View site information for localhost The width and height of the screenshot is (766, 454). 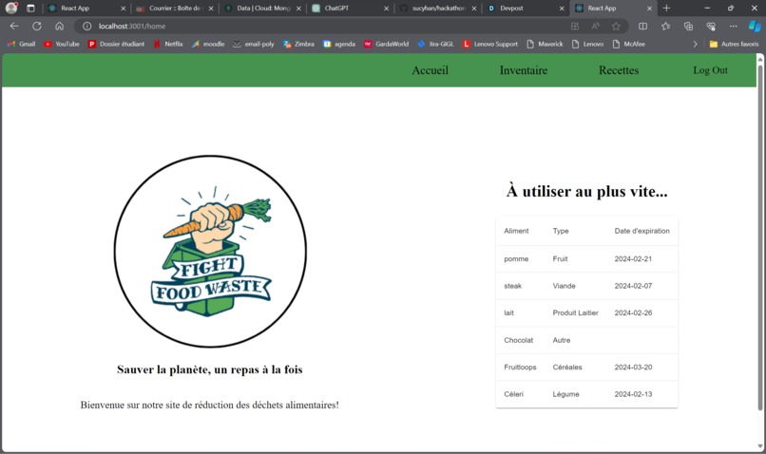click(86, 27)
